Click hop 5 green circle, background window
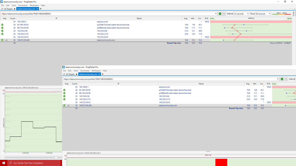Screen dimensions: 296x166 click(2, 34)
